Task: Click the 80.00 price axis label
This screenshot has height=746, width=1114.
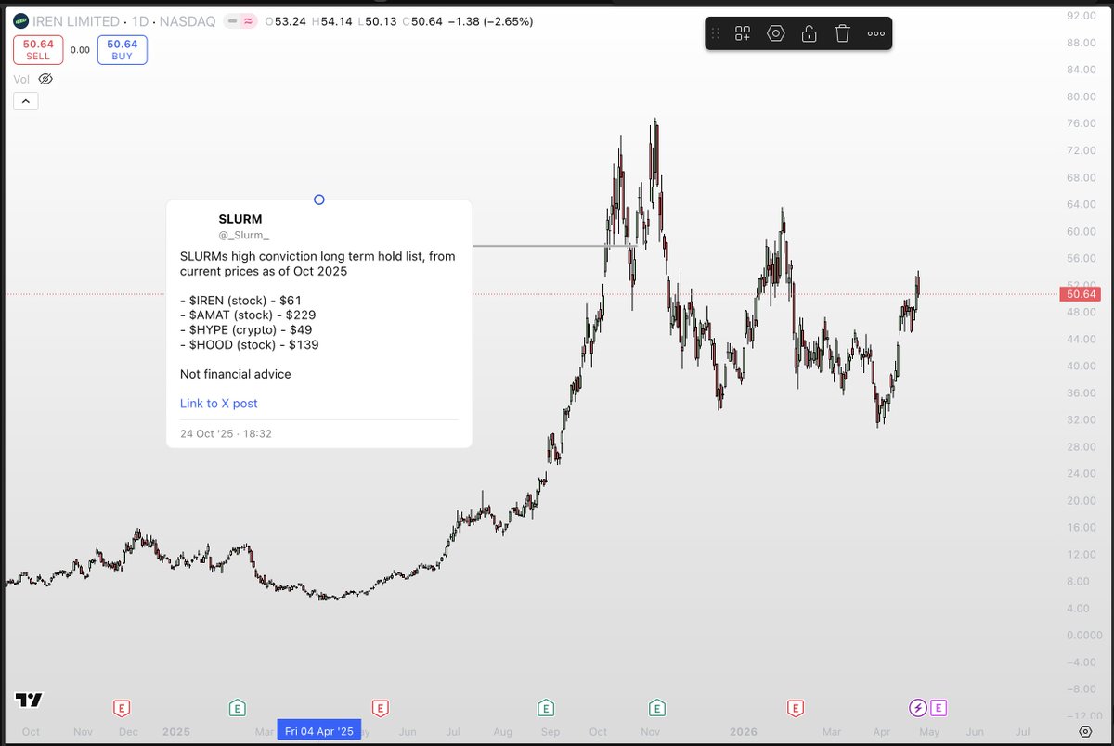Action: pos(1083,96)
